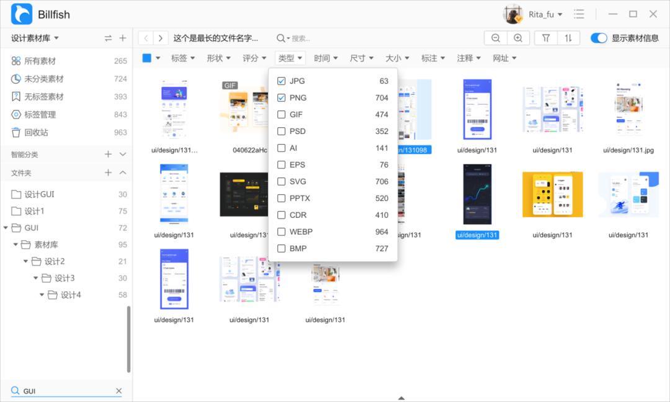Viewport: 670px width, 402px height.
Task: Uncheck the PNG type checkbox
Action: 281,98
